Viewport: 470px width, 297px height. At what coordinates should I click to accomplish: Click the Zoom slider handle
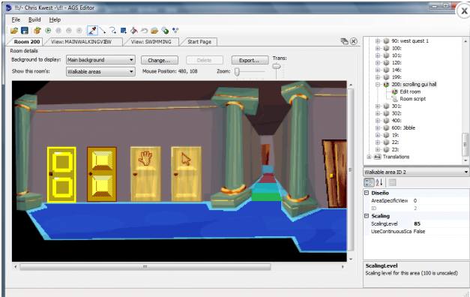pyautogui.click(x=237, y=72)
